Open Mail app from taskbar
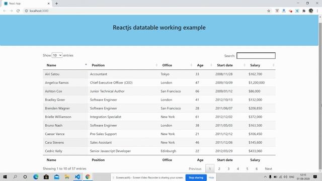 (x=57, y=176)
